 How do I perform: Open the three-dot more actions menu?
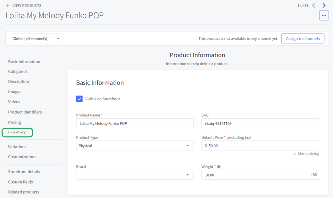click(324, 15)
